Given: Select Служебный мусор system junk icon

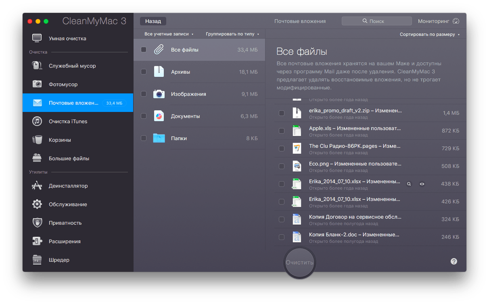Looking at the screenshot, I should (37, 66).
